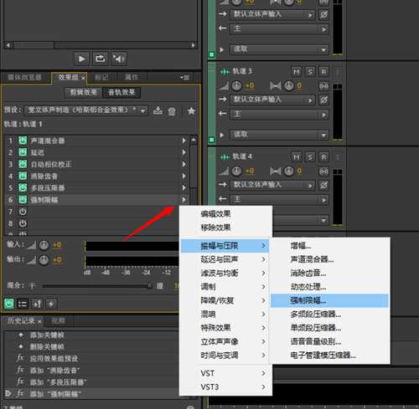This screenshot has height=409, width=419.
Task: Solo track 4 with the S button
Action: click(310, 157)
